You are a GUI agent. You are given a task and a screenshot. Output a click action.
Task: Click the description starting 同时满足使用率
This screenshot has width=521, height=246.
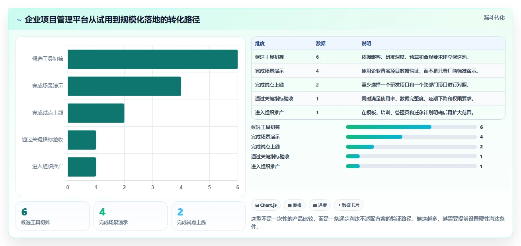tap(418, 99)
